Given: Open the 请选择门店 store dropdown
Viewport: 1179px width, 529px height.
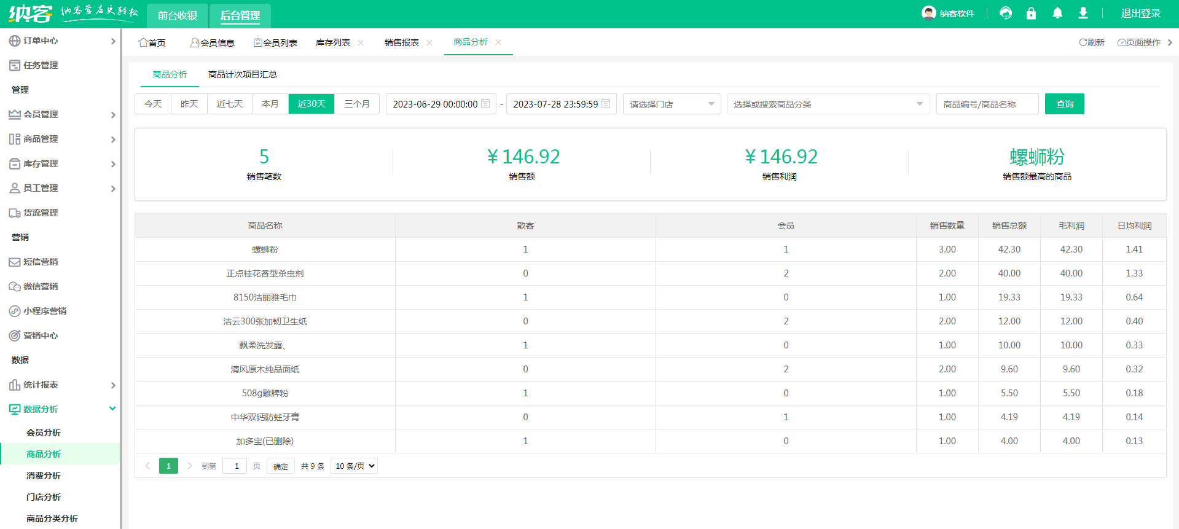Looking at the screenshot, I should tap(672, 104).
